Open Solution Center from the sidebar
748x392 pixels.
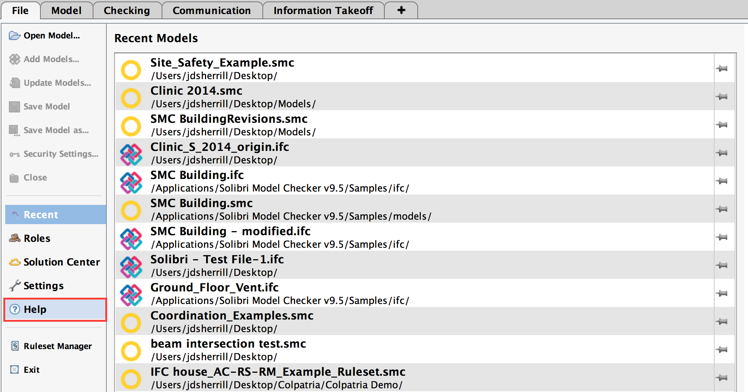point(56,262)
